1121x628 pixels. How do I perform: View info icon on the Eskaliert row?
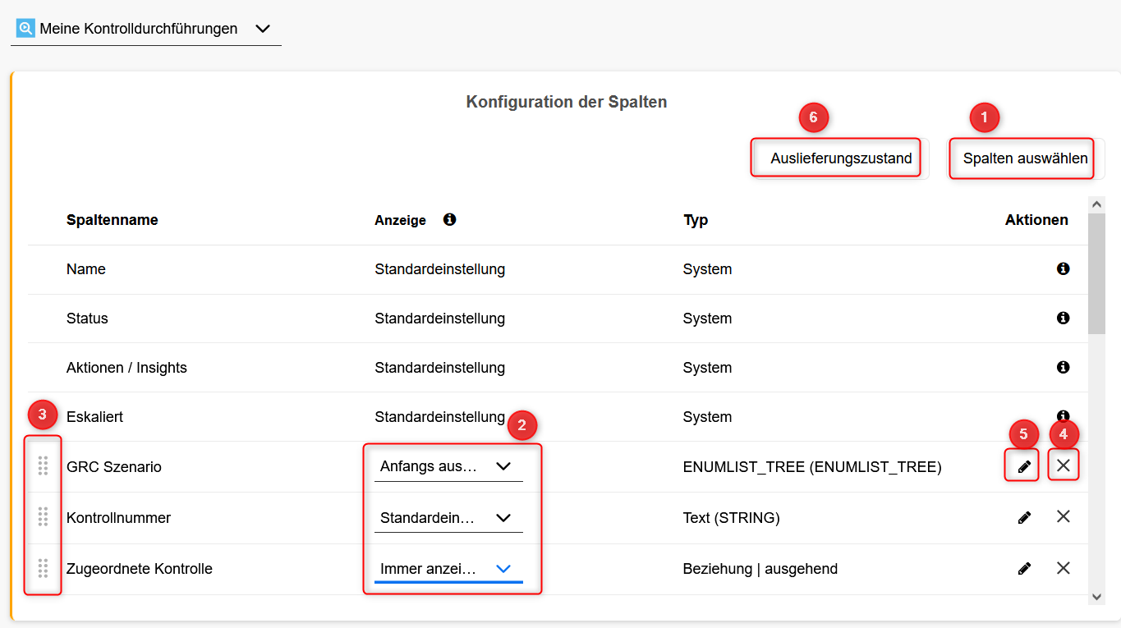[1063, 416]
